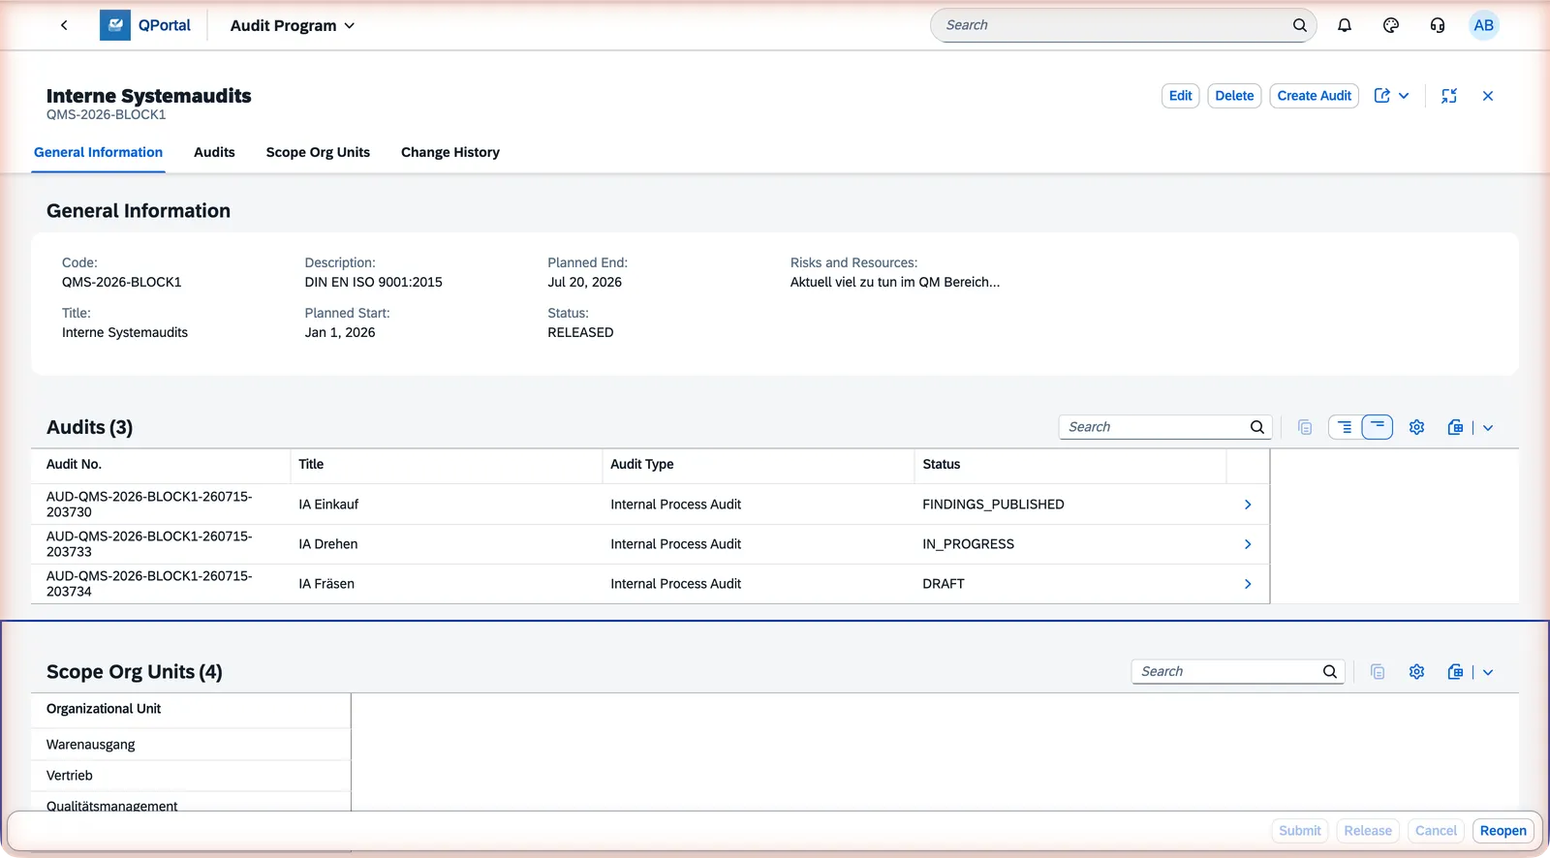
Task: Click the copy icon in Audits toolbar
Action: 1305,427
